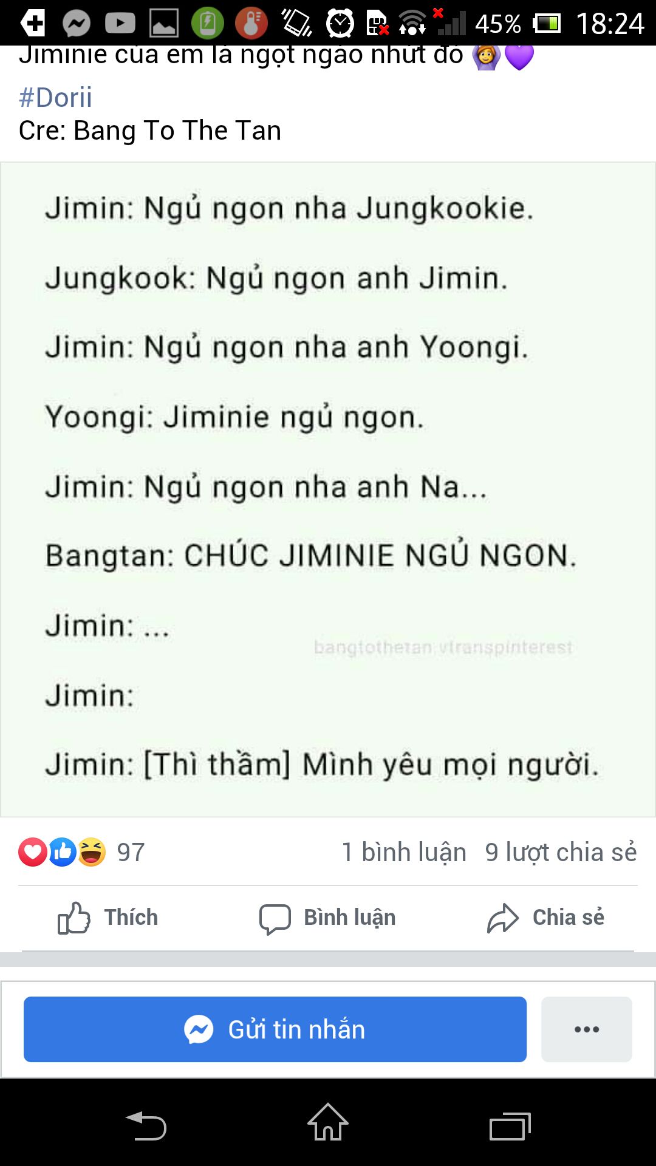This screenshot has width=656, height=1166.
Task: Open the Jimin dialogue image post
Action: tap(328, 489)
